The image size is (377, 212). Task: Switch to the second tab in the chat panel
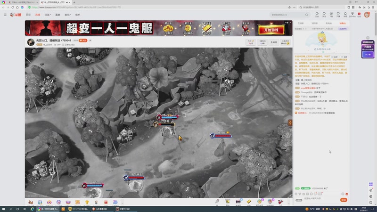(314, 23)
